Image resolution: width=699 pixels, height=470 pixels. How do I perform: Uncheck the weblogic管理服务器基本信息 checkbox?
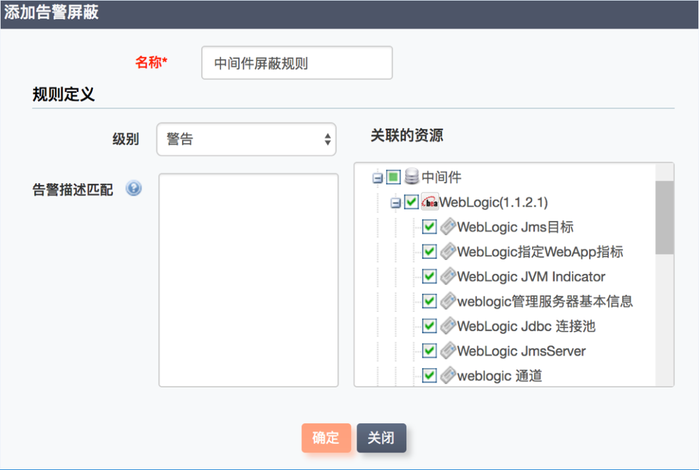429,301
